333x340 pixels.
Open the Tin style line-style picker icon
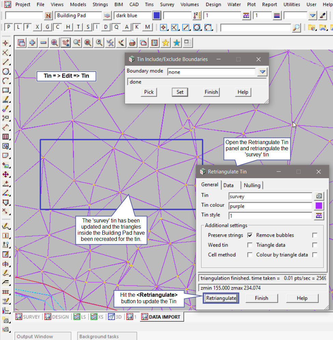tap(319, 215)
